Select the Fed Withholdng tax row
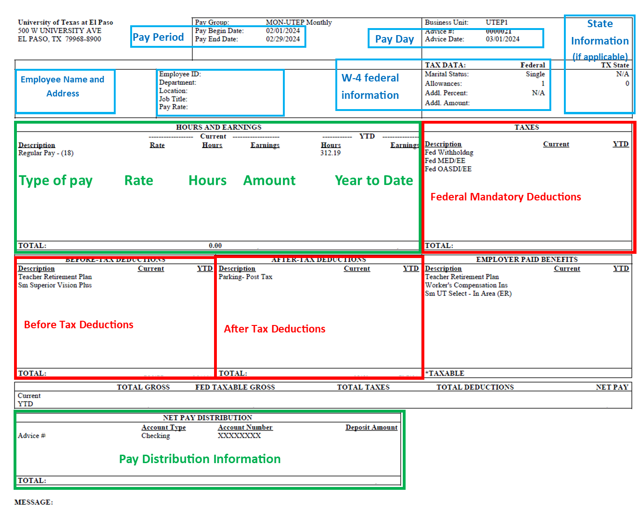Screen dimensions: 644x509 coord(449,153)
